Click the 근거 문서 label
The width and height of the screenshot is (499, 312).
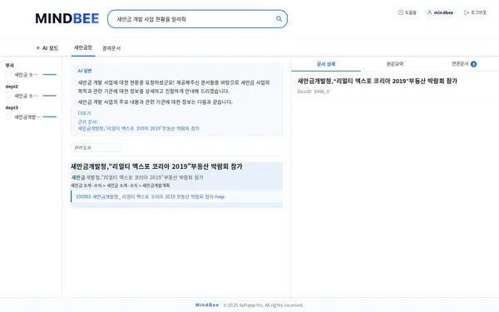87,122
